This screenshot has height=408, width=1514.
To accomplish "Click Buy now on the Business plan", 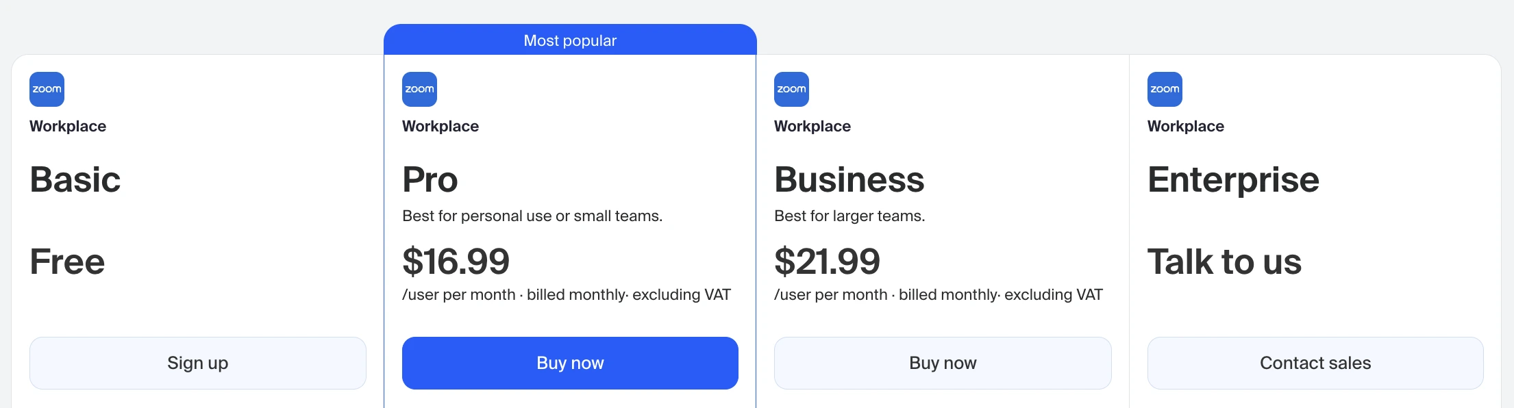I will click(x=943, y=363).
